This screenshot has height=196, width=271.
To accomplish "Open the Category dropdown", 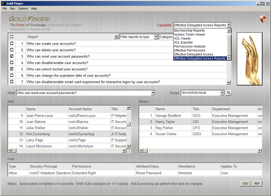I will pyautogui.click(x=166, y=37).
